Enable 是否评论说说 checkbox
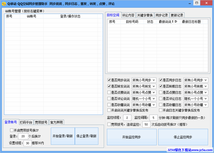The image size is (214, 153). tap(109, 99)
